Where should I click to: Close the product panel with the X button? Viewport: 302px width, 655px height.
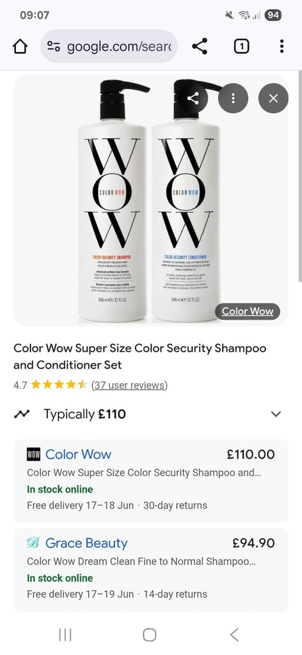(x=273, y=98)
